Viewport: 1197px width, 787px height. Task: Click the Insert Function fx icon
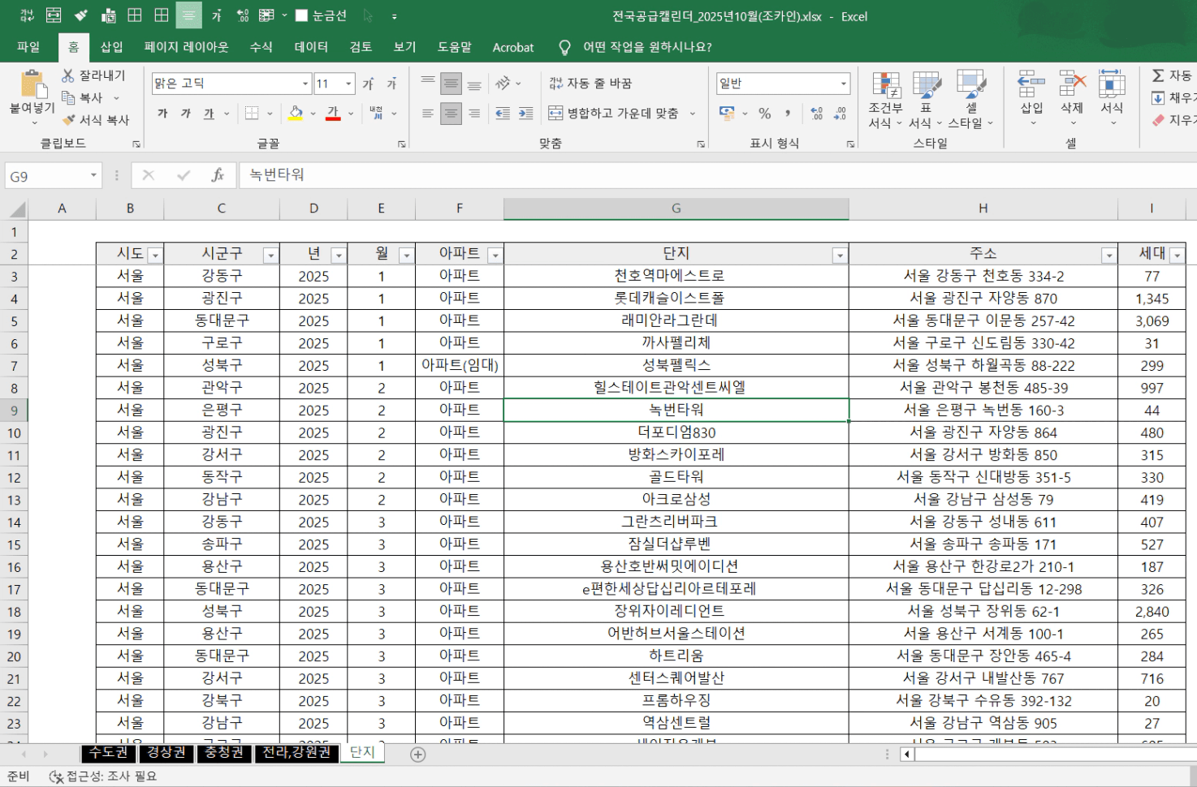[x=217, y=175]
